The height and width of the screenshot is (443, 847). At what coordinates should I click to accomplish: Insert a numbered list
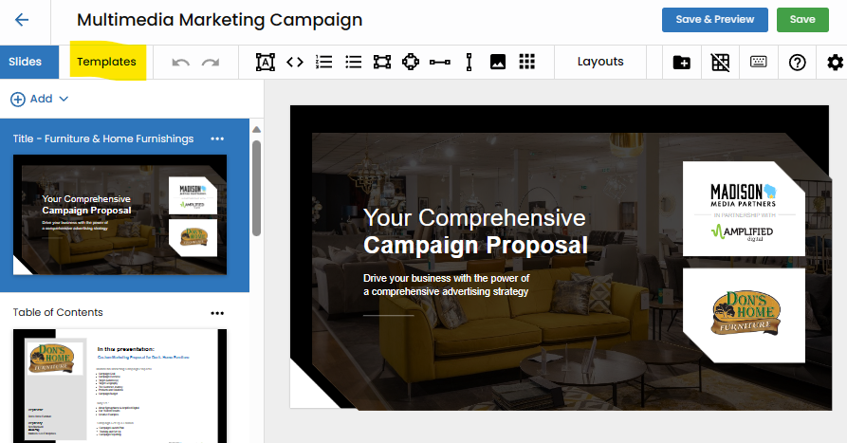324,63
